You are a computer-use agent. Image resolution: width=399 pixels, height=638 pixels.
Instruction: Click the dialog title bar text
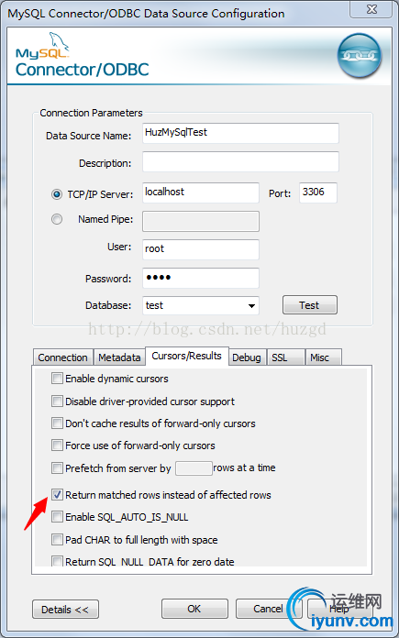pyautogui.click(x=146, y=13)
